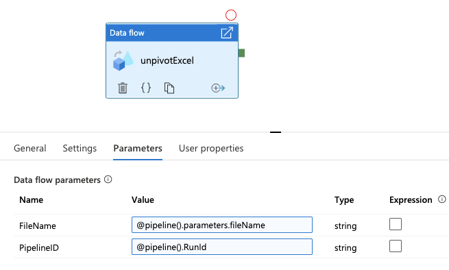Click the red breakpoint circle

231,15
